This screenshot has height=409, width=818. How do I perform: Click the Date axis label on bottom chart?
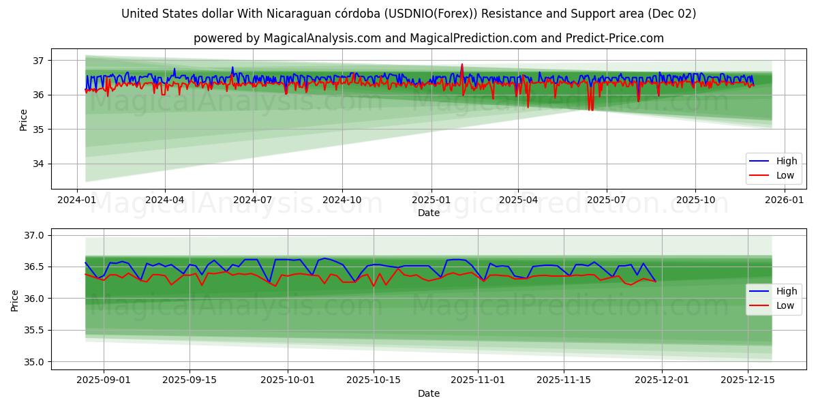click(x=428, y=393)
